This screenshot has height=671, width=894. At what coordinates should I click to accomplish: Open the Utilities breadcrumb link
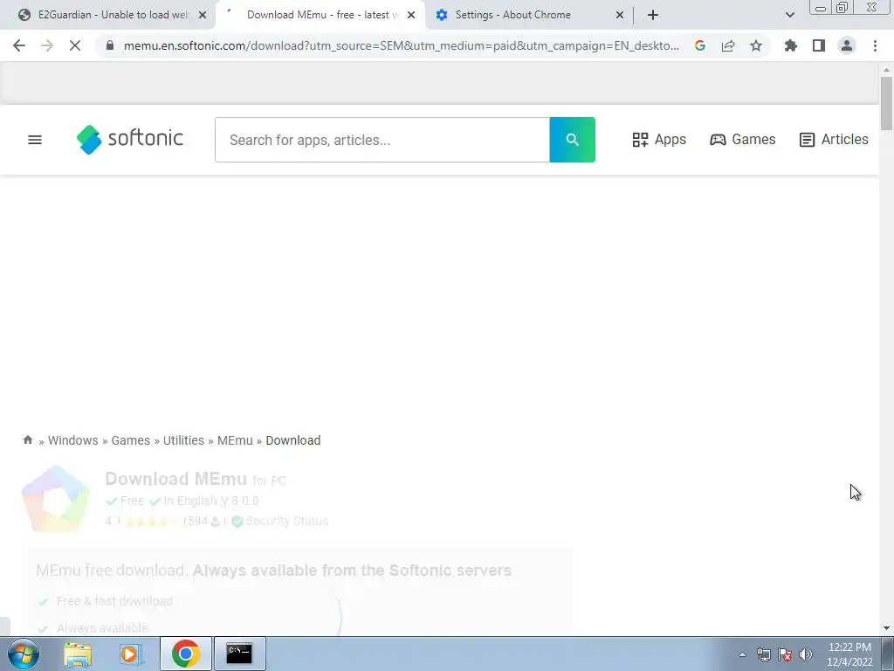click(x=183, y=440)
